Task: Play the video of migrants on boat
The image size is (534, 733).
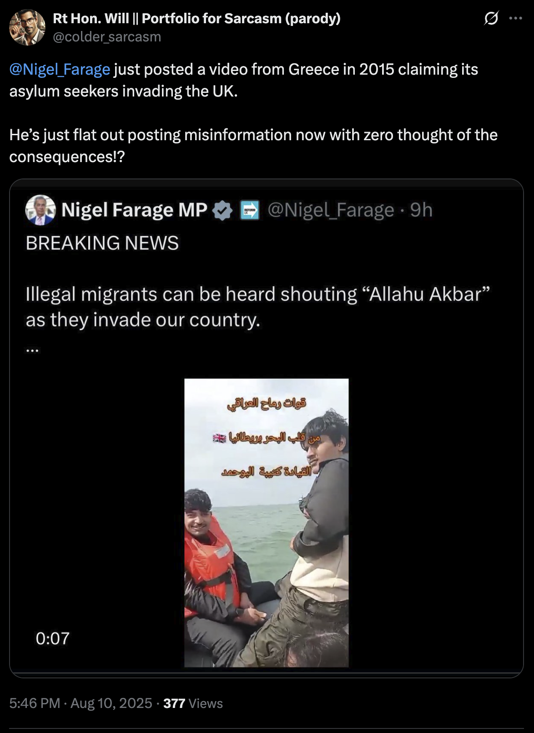Action: pos(267,523)
